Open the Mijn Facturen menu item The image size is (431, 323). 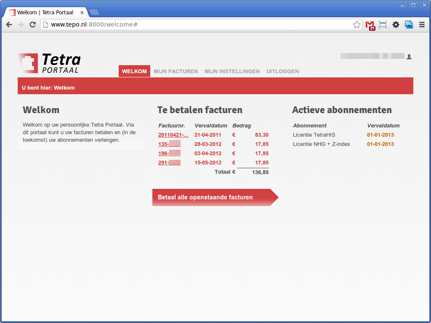(176, 71)
